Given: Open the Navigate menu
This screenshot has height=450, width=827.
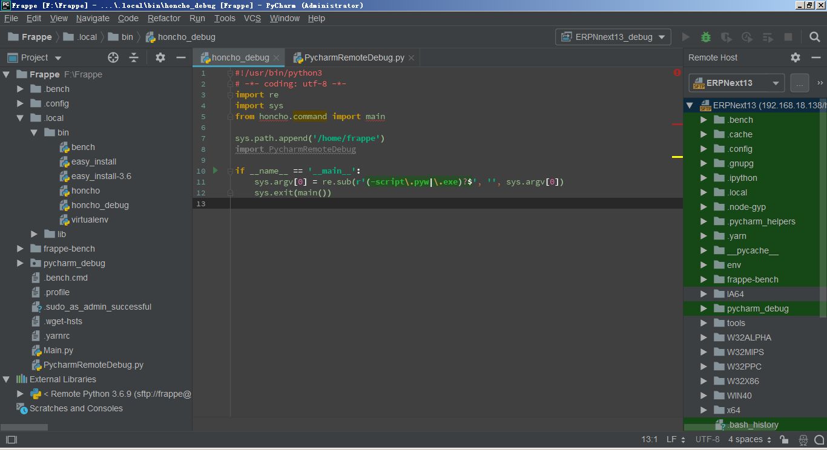Looking at the screenshot, I should click(x=93, y=18).
